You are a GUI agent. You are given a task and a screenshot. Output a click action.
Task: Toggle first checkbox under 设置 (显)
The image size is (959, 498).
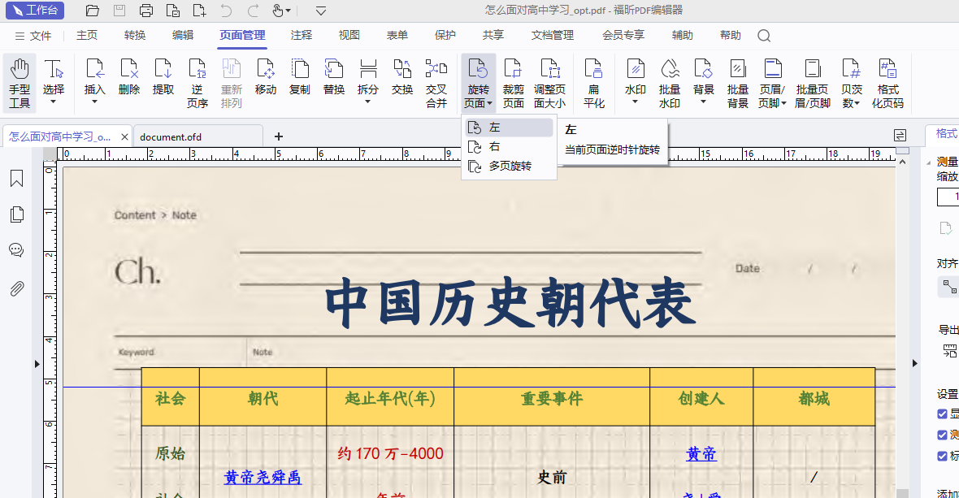point(943,414)
